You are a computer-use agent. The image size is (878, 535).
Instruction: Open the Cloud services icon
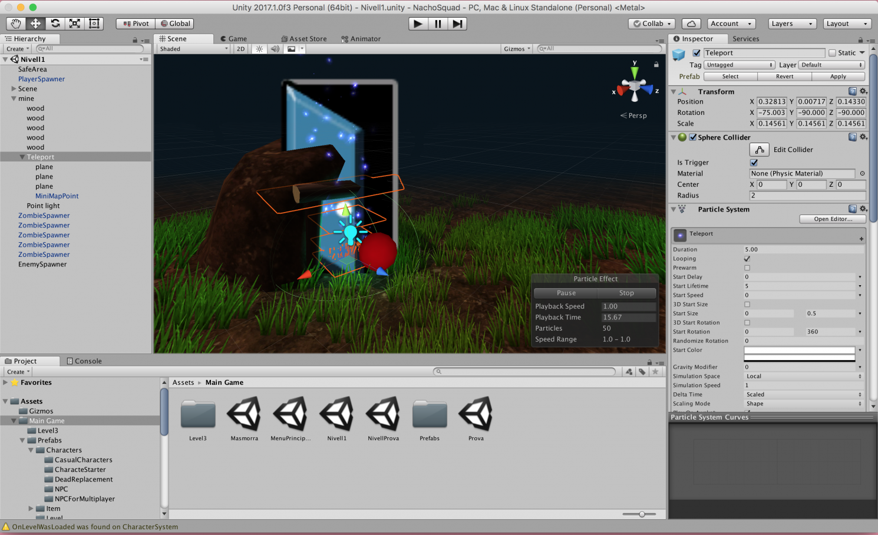coord(691,24)
